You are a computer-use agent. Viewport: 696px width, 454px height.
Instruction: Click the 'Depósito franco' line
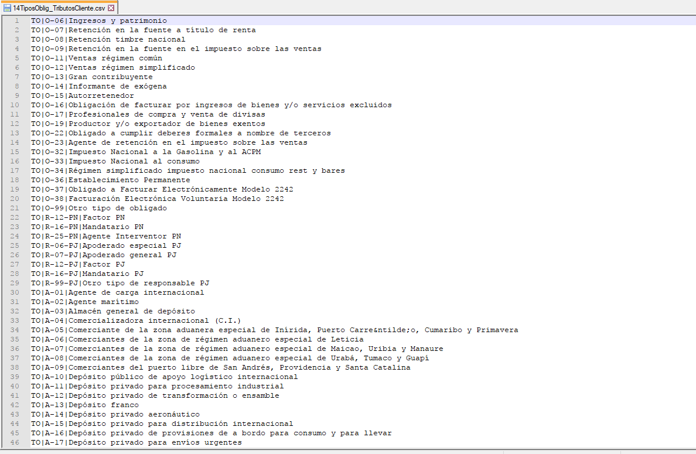85,405
